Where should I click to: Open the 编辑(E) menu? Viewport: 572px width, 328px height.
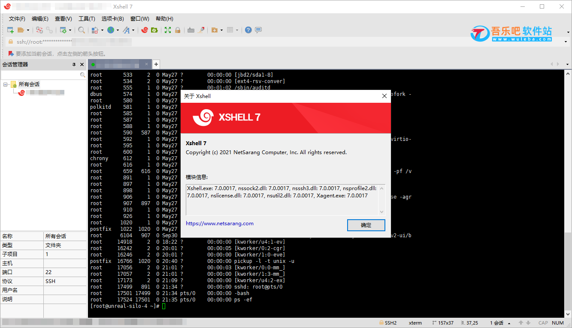point(40,19)
